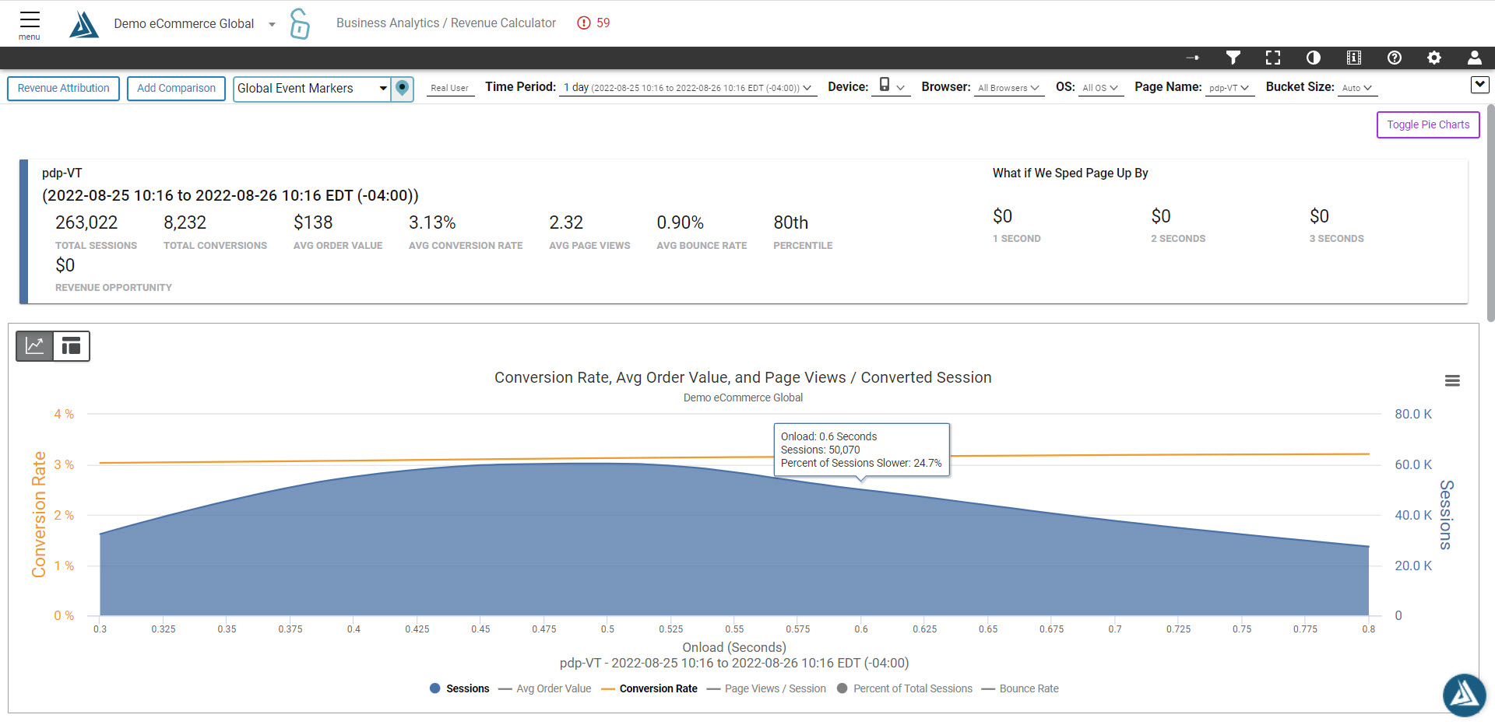Click the event marker pin icon
The height and width of the screenshot is (725, 1495).
point(402,88)
